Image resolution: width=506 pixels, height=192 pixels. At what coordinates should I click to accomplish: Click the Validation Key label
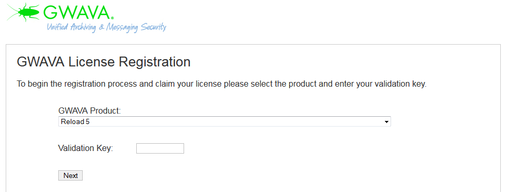[85, 148]
